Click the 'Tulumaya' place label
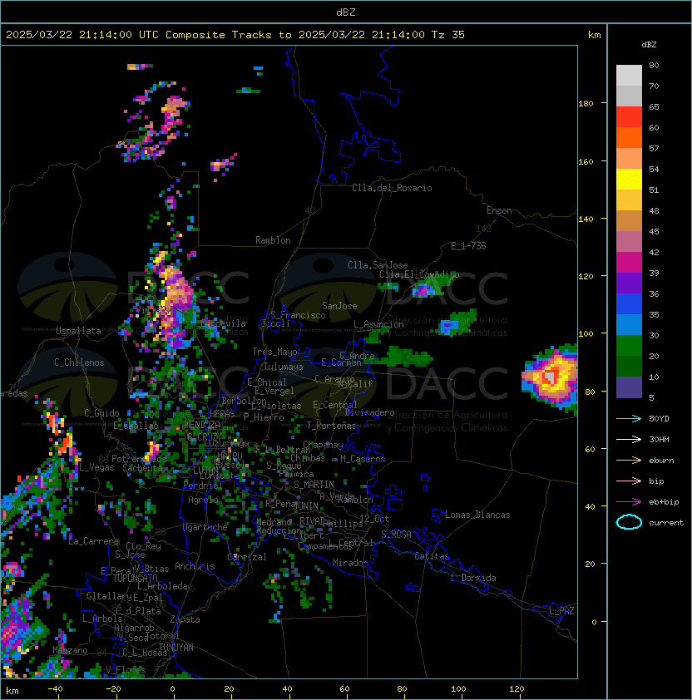The height and width of the screenshot is (700, 692). [x=284, y=367]
